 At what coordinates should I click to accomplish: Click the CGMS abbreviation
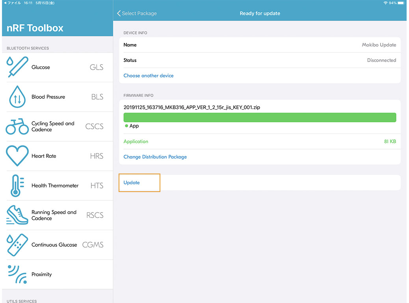tap(93, 245)
